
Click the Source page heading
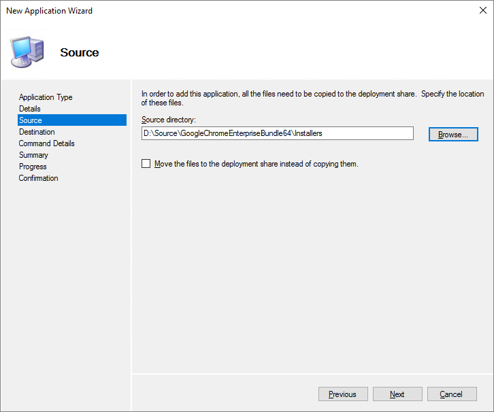click(80, 52)
